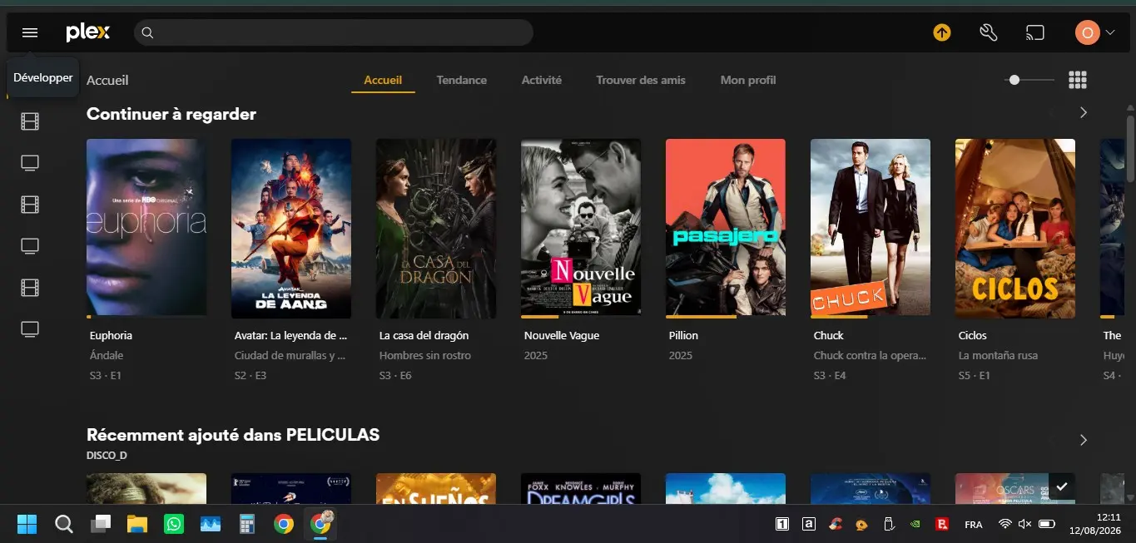Viewport: 1136px width, 543px height.
Task: Open the Mon profil tab
Action: (748, 80)
